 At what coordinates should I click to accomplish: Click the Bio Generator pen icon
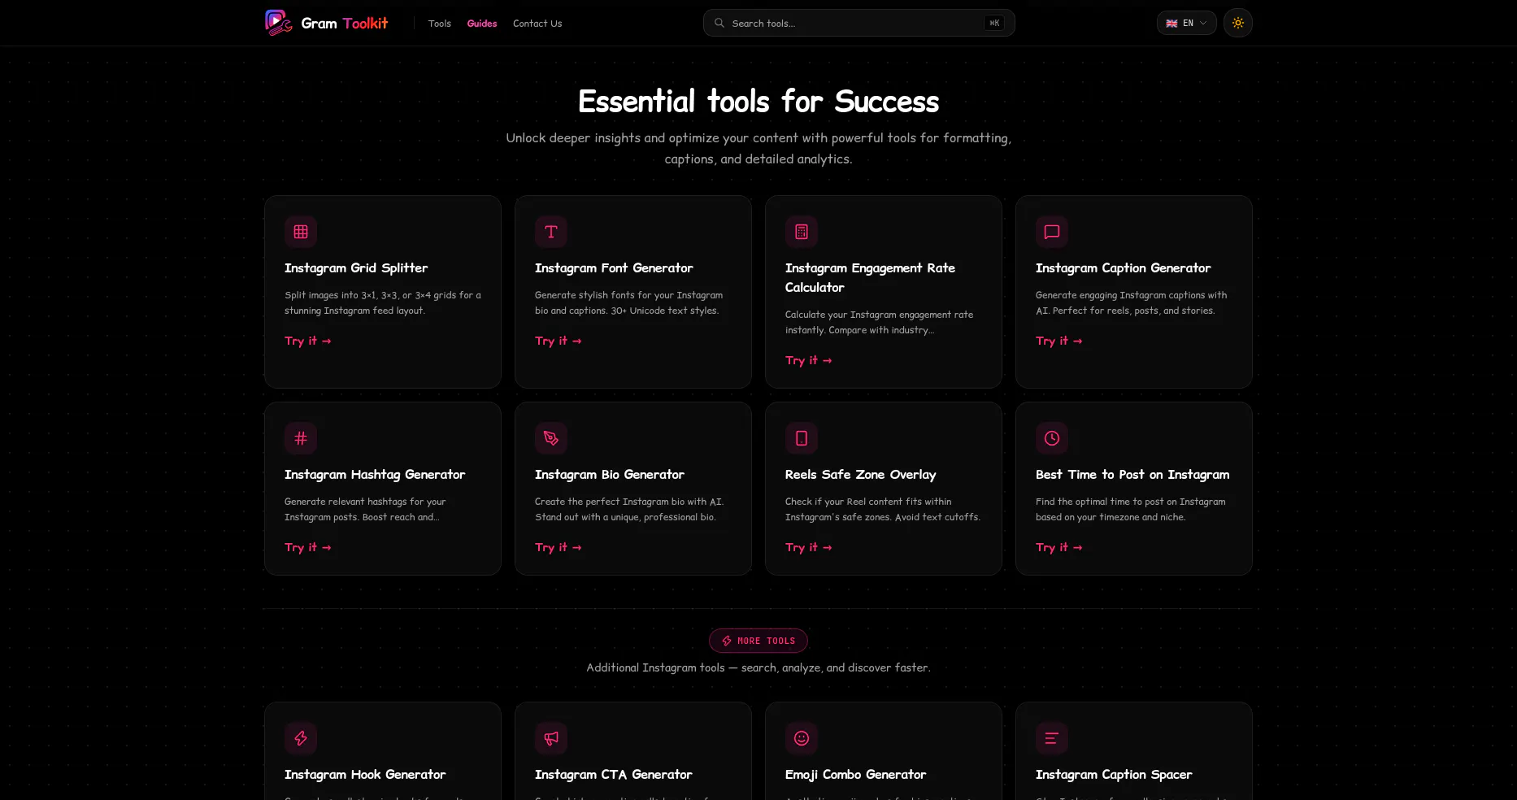pyautogui.click(x=551, y=438)
